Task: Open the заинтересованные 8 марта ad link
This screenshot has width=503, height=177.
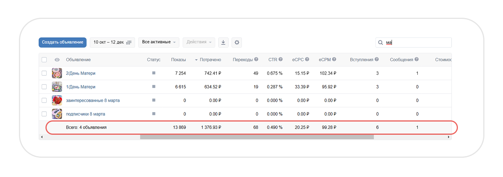Action: 92,100
